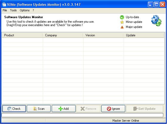Click the 'Up-to-date' legend label
The height and width of the screenshot is (124, 167).
tap(132, 17)
